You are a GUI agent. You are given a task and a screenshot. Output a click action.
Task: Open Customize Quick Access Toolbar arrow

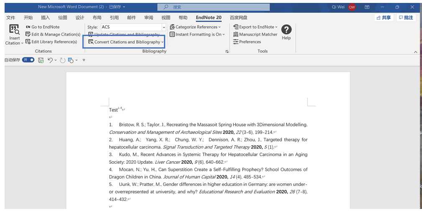pyautogui.click(x=84, y=60)
